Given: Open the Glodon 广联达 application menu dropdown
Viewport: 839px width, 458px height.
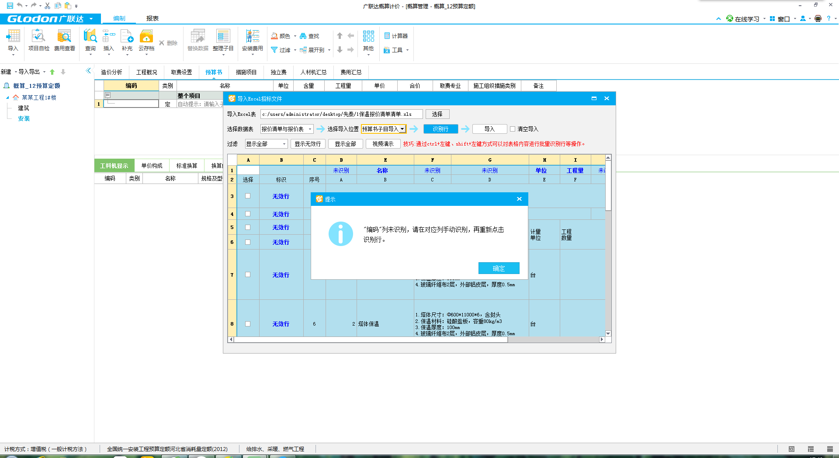Looking at the screenshot, I should tap(91, 19).
